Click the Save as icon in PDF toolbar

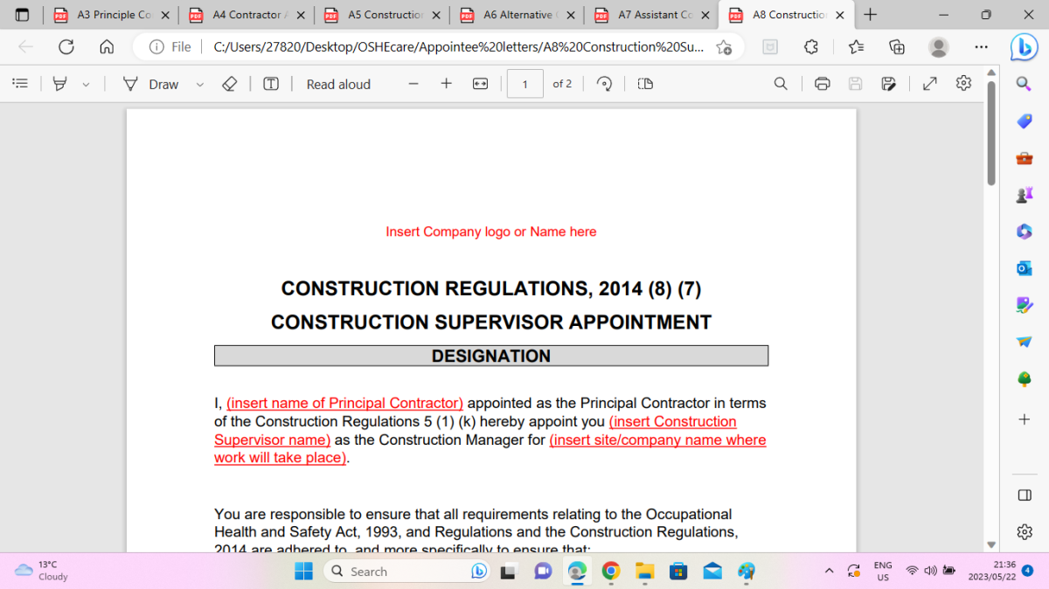coord(889,84)
